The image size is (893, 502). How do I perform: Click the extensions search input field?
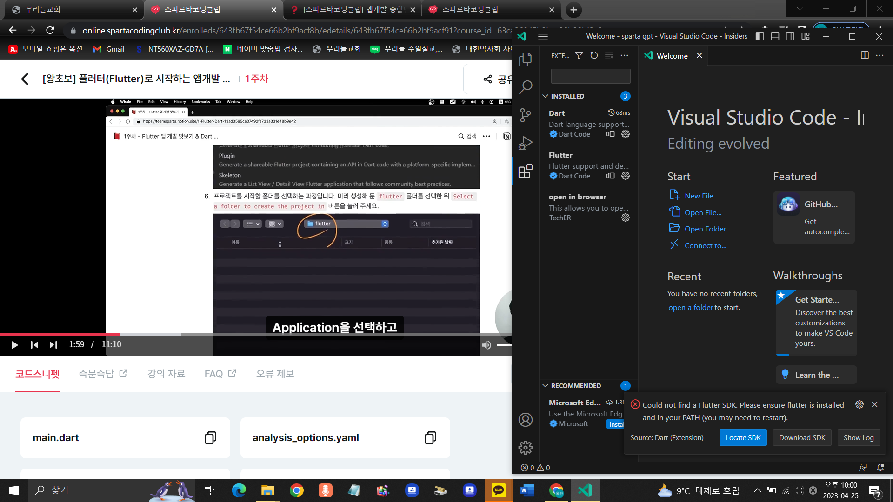[591, 76]
